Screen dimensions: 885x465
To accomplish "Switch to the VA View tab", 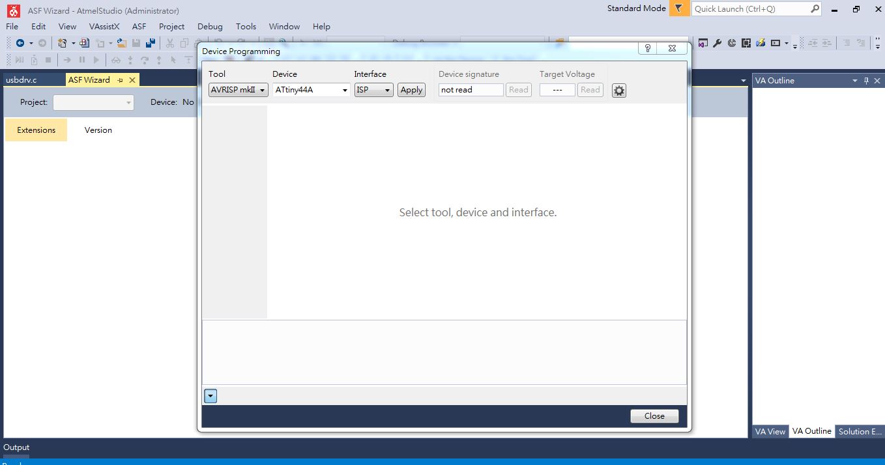I will (x=770, y=431).
